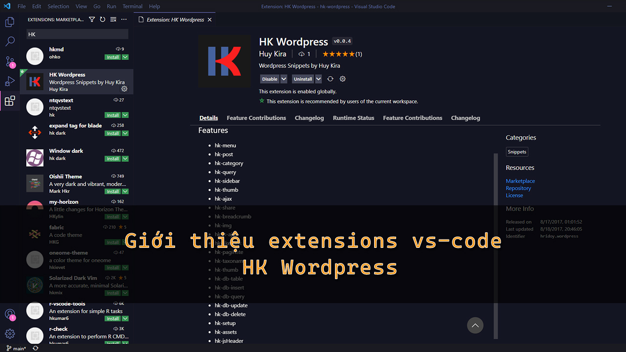Switch to the Details tab
Image resolution: width=626 pixels, height=352 pixels.
click(x=209, y=118)
